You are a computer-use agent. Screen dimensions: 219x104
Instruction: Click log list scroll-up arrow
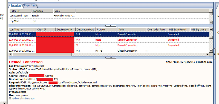211,29
